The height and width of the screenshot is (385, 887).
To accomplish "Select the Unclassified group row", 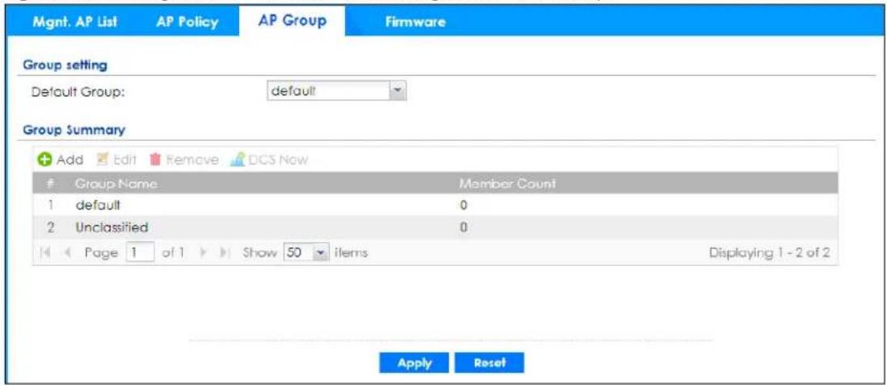I will [434, 228].
